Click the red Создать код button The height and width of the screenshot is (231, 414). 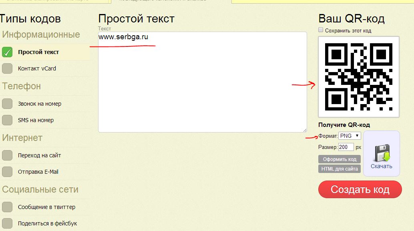(360, 189)
